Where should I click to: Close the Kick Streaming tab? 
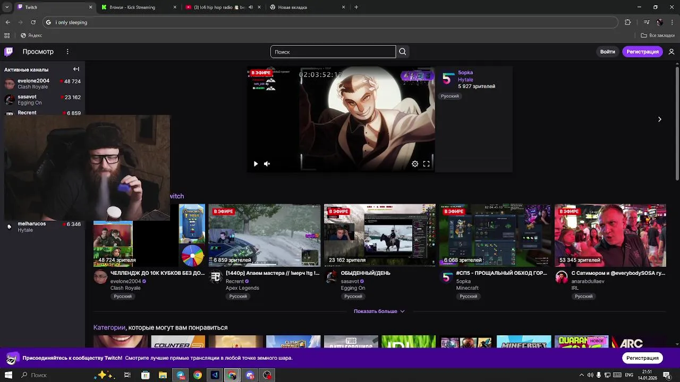(x=175, y=7)
